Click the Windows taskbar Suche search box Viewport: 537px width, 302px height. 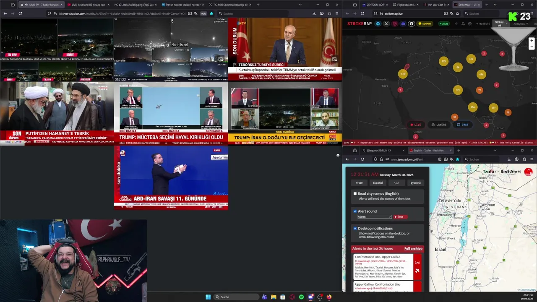coord(236,297)
